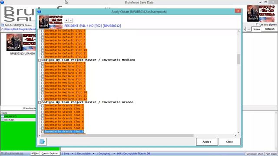
Task: Select 'Inventario Grande Slot 9' highlighted row
Action: [x=64, y=132]
